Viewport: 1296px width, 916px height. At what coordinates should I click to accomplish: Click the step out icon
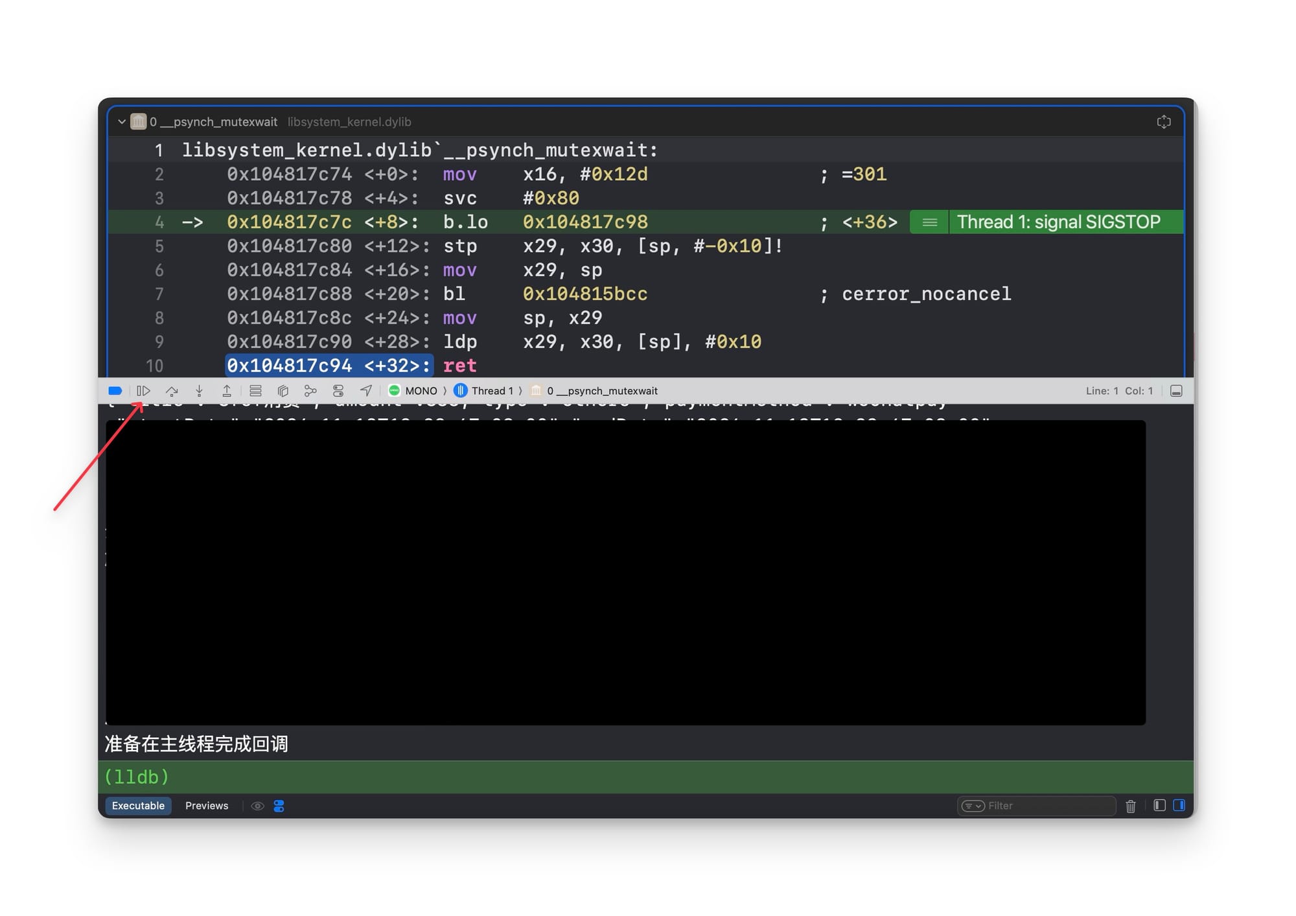tap(227, 391)
